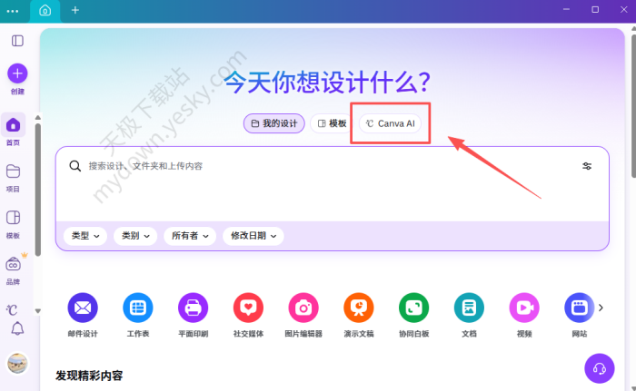
Task: Open Canva AI icon in sidebar
Action: (12, 309)
